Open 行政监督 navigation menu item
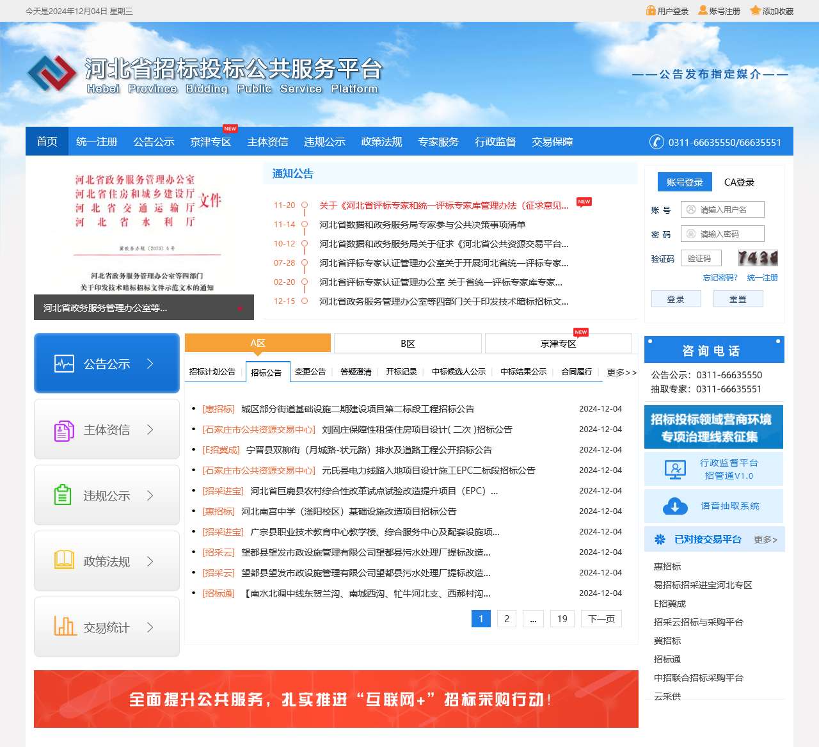This screenshot has height=747, width=819. point(495,141)
